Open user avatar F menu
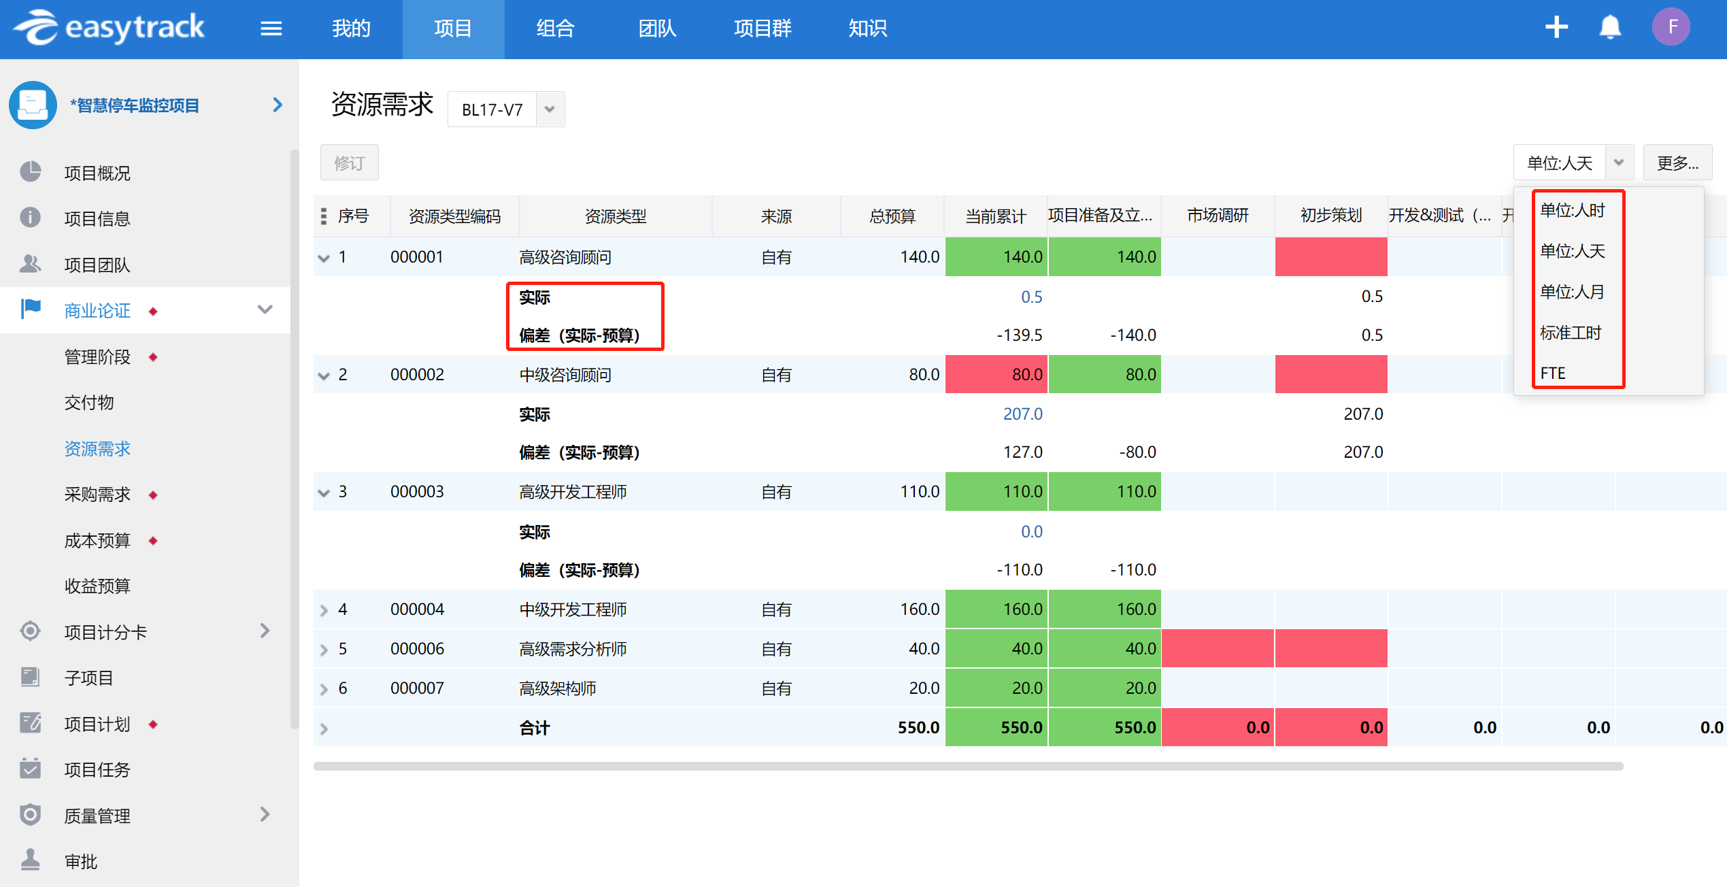The width and height of the screenshot is (1727, 887). (x=1671, y=27)
